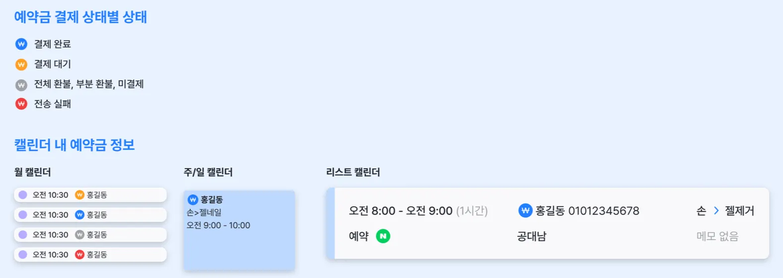Open the second 오전 10:30 month event
The height and width of the screenshot is (278, 783).
(x=90, y=214)
